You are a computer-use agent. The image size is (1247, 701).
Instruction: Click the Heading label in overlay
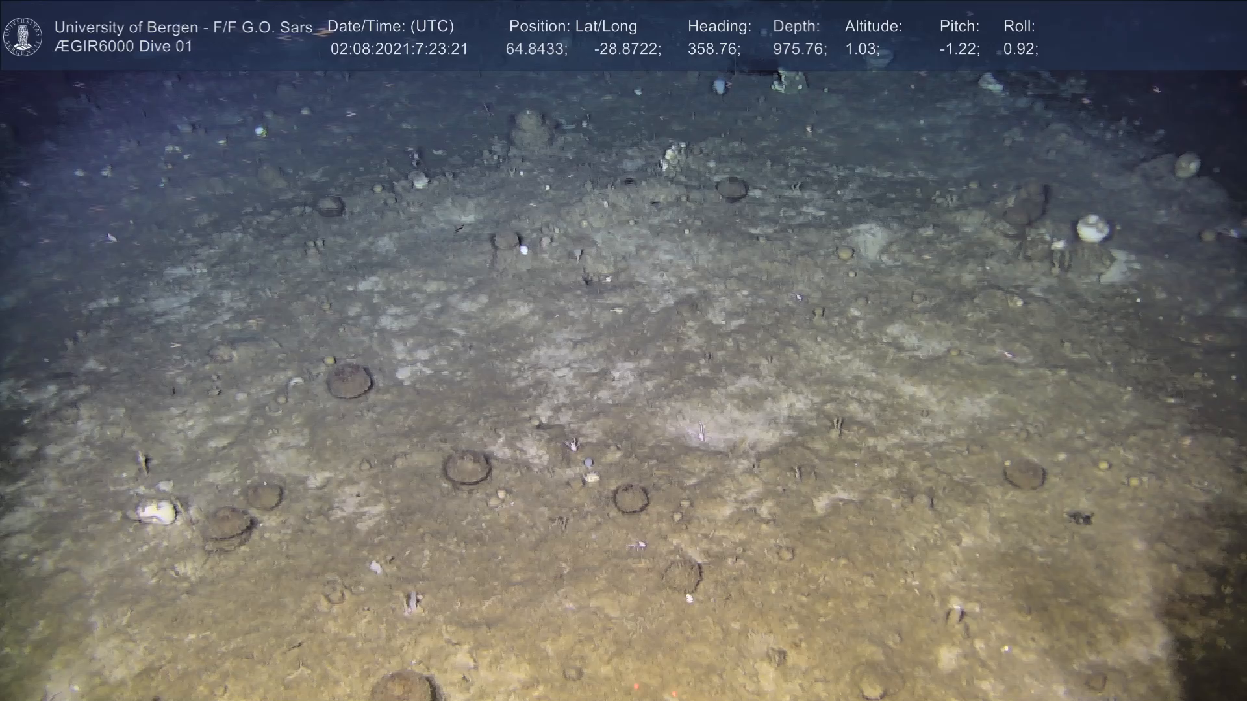719,26
